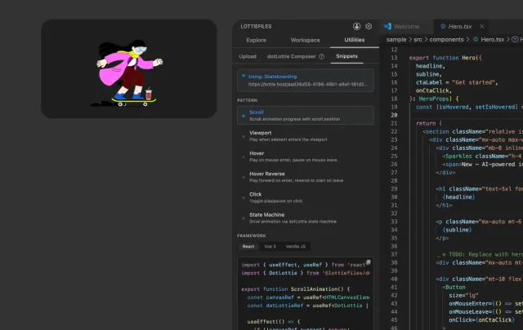523x330 pixels.
Task: Copy the code snippet with the copy icon
Action: pyautogui.click(x=369, y=262)
